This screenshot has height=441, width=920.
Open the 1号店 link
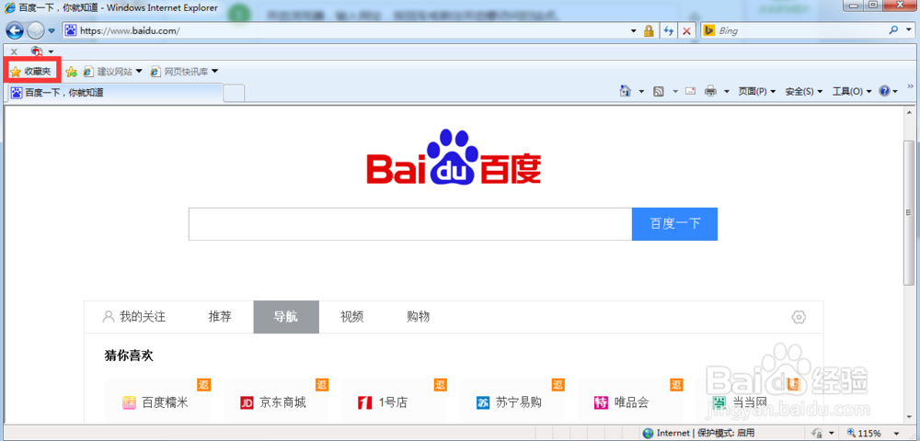tap(393, 402)
